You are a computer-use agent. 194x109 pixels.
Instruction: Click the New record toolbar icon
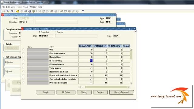(4, 11)
